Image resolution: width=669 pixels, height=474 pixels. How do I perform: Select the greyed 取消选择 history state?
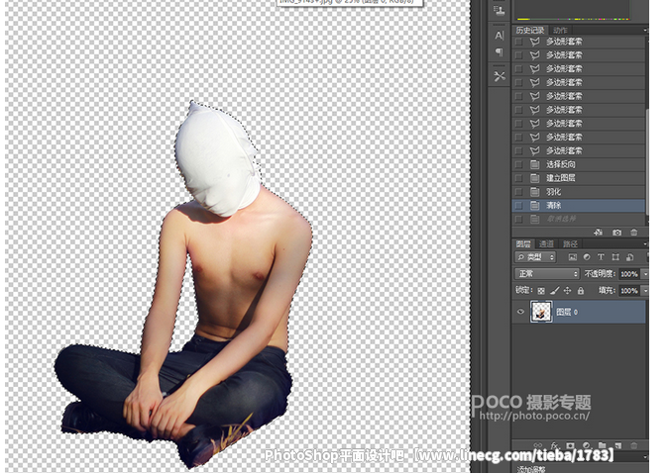579,220
